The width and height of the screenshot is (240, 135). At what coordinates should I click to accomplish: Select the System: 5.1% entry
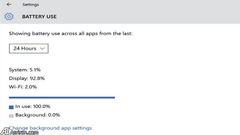25,70
